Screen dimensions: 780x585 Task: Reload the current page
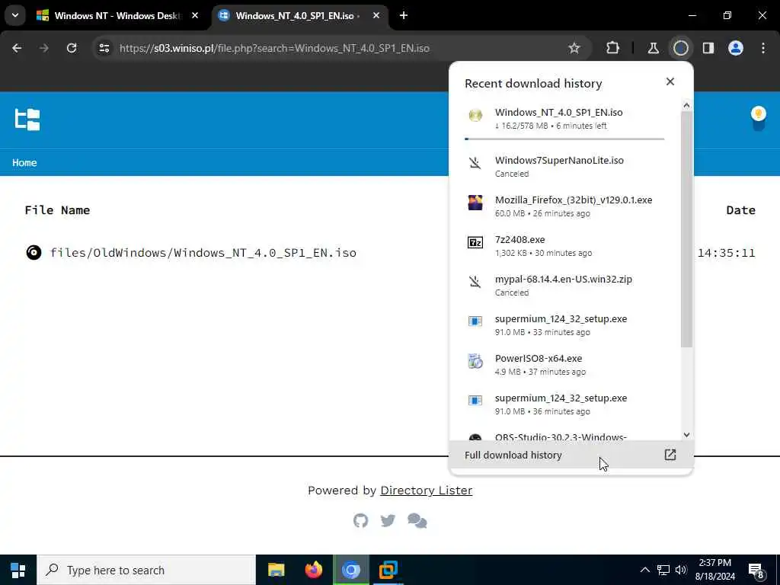tap(72, 48)
